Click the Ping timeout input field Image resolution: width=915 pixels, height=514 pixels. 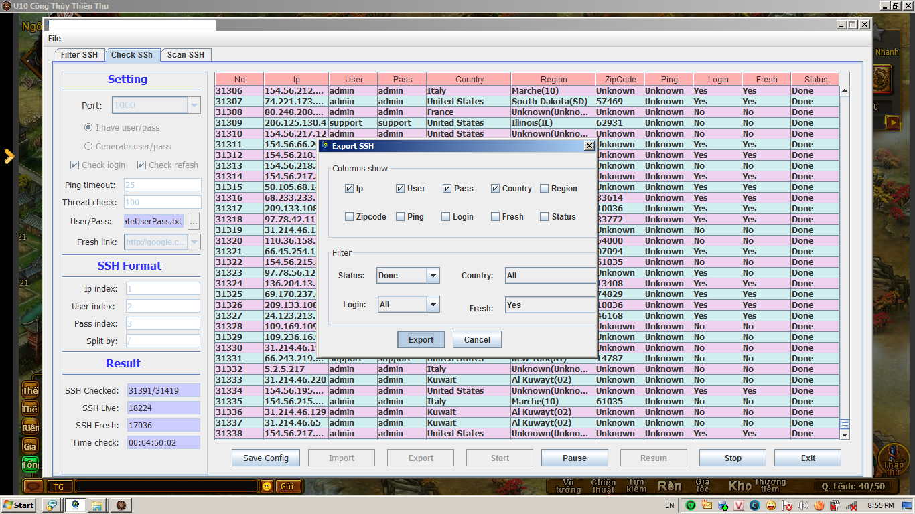tap(162, 185)
